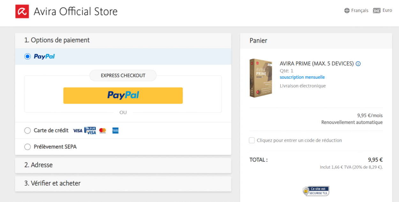Viewport: 399px width, 202px height.
Task: Click the Euro currency icon
Action: 377,10
